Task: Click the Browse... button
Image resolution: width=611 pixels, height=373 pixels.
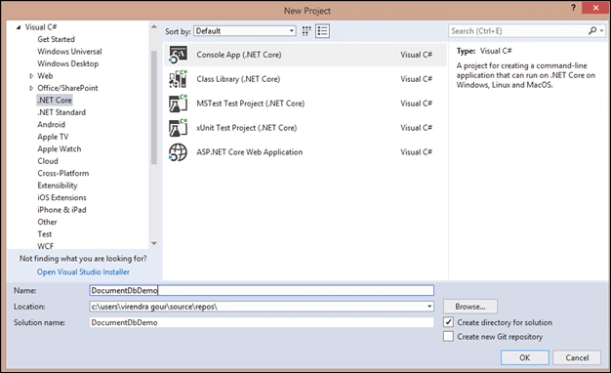Action: click(470, 307)
